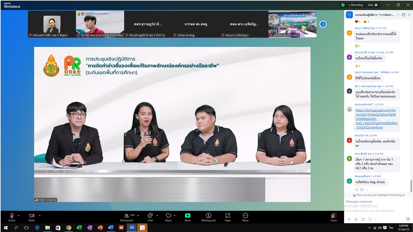Viewport: 413px width, 232px height.
Task: Click the heart reaction count in chat
Action: 358,22
